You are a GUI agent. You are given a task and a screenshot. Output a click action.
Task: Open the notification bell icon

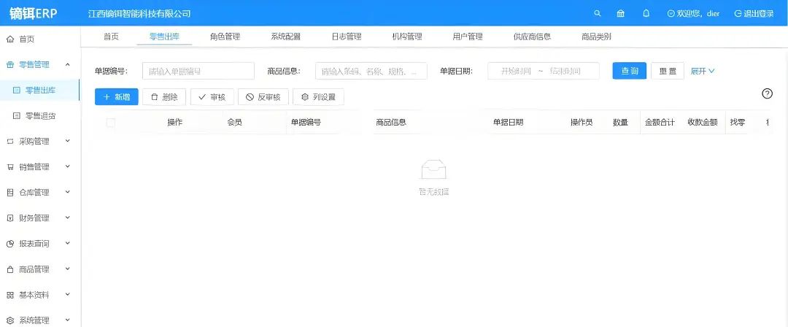click(x=646, y=14)
